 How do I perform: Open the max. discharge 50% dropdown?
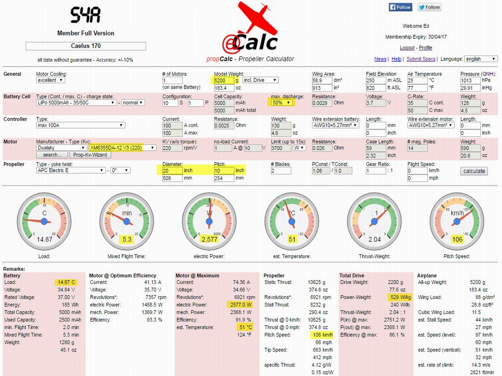281,103
